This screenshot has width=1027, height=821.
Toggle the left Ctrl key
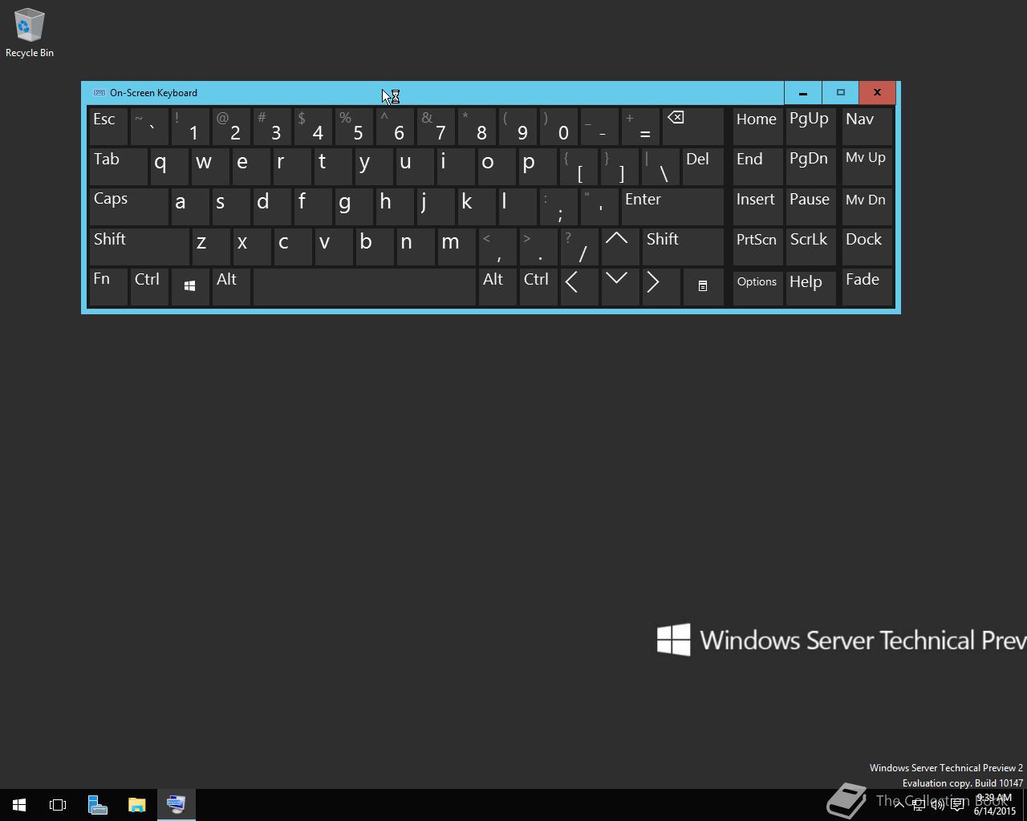click(x=149, y=287)
